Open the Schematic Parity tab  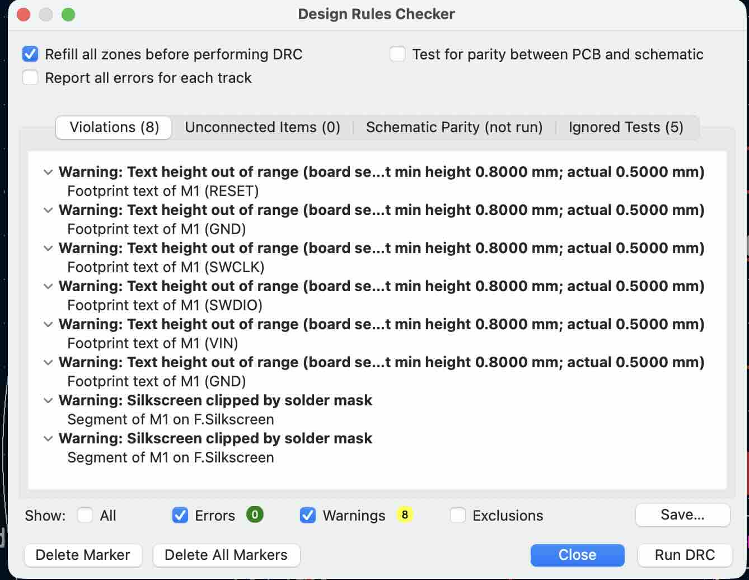click(454, 127)
